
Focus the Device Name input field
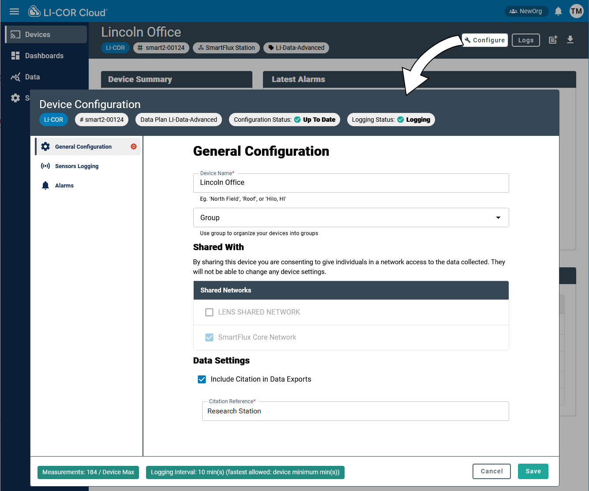point(351,183)
